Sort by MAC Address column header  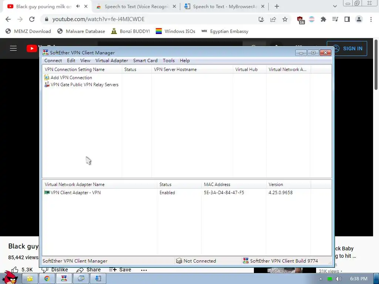pyautogui.click(x=234, y=185)
